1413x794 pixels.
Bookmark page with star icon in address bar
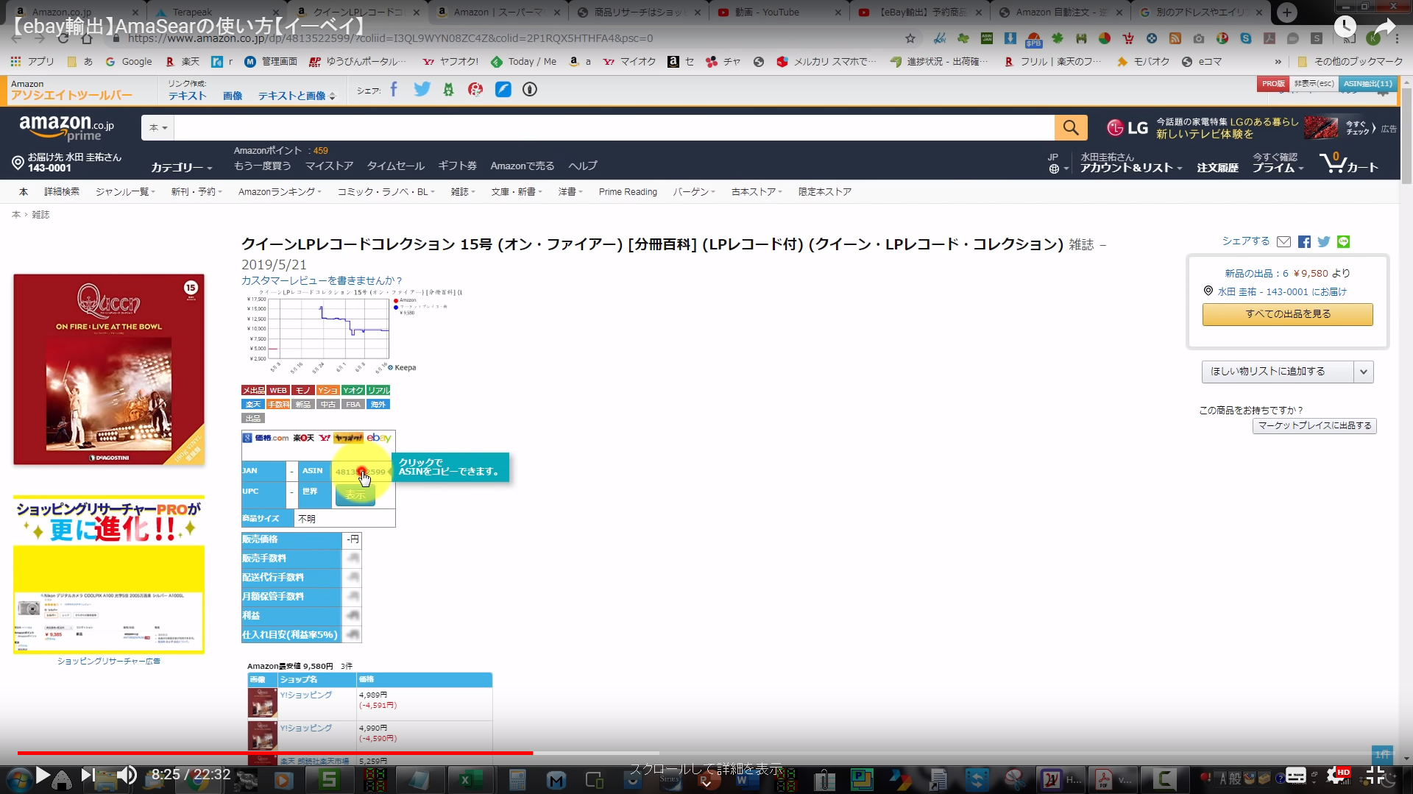pos(910,38)
